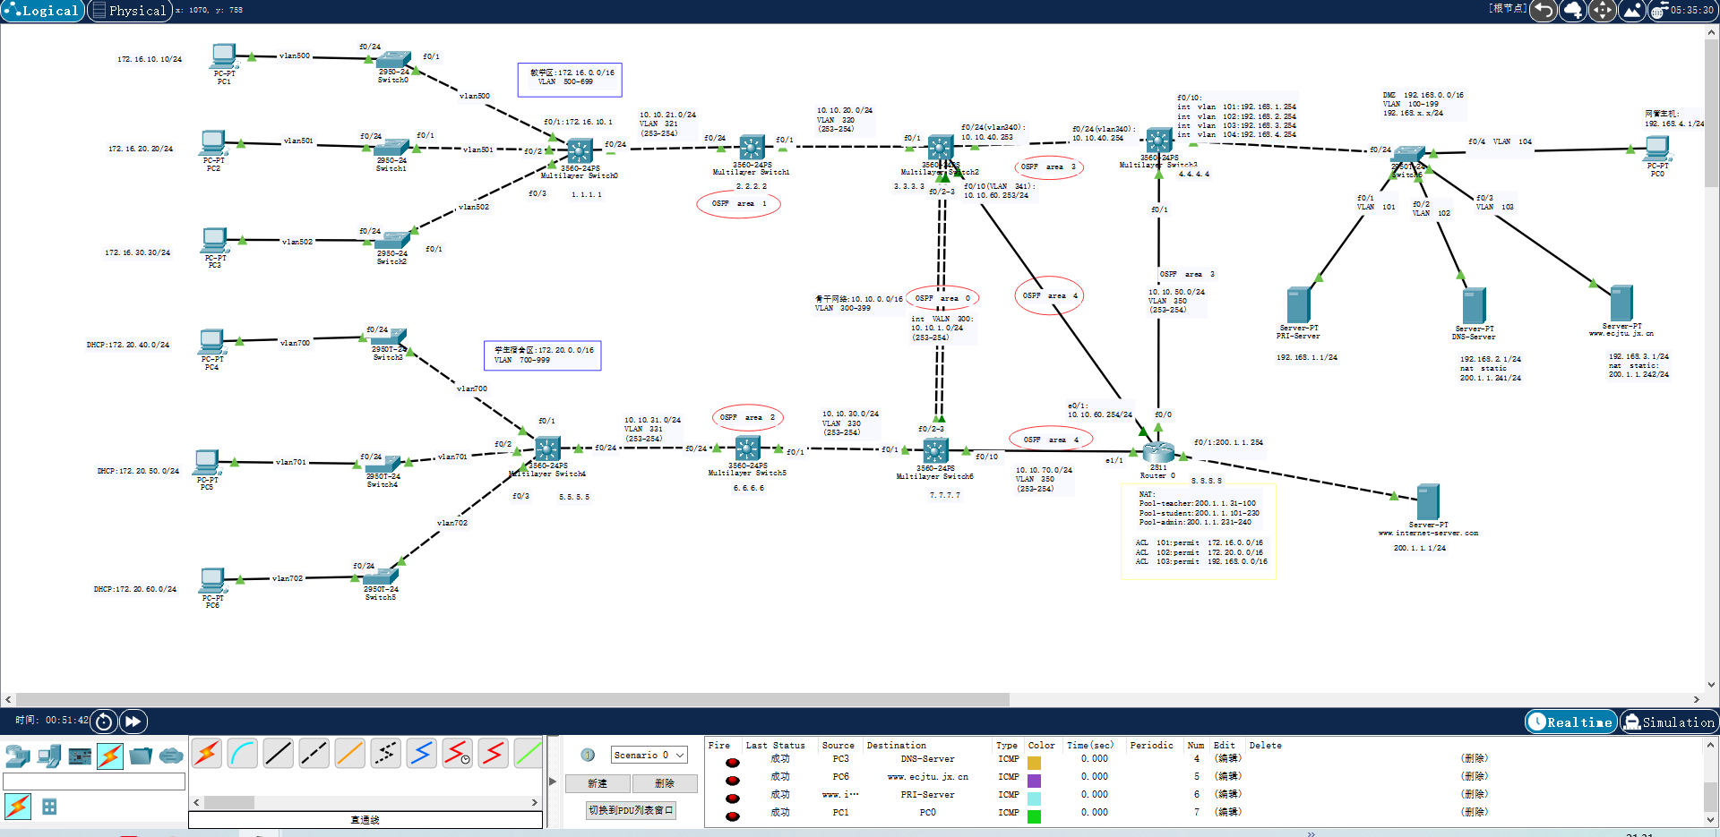Click (编辑) for the PC3 PDU row
1720x837 pixels.
(1227, 759)
